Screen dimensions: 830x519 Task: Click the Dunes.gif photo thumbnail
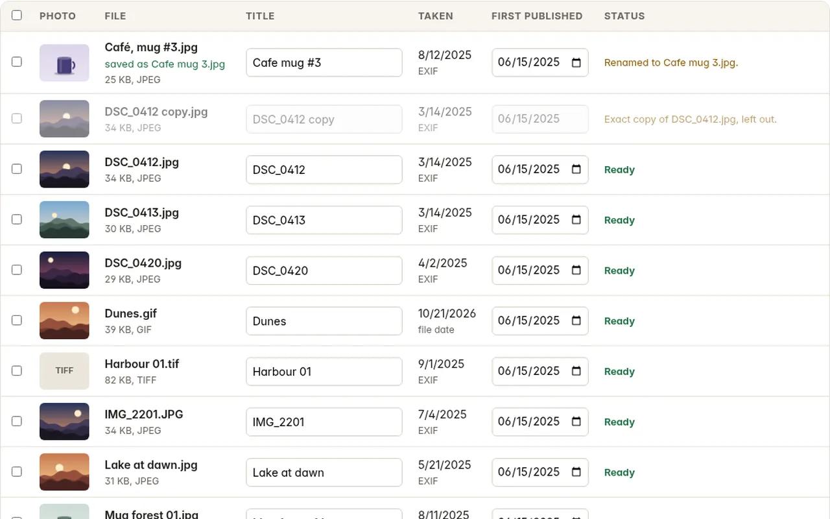point(64,320)
